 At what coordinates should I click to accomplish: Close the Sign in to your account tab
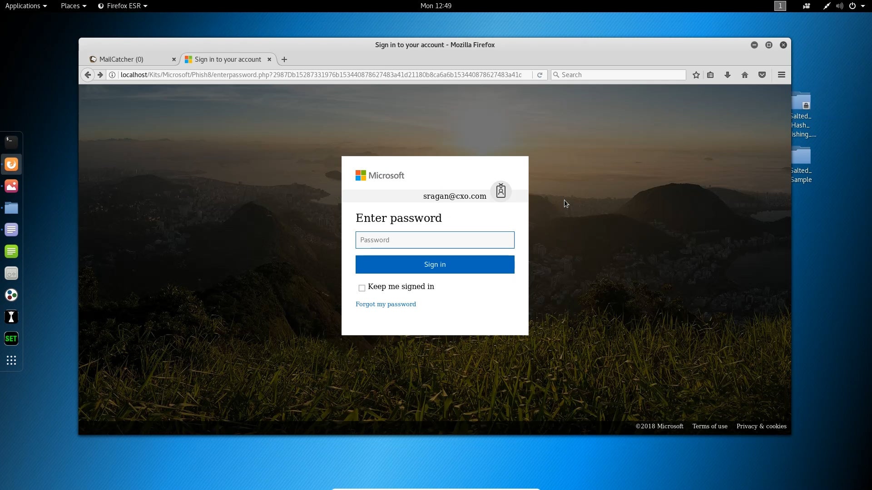coord(269,59)
